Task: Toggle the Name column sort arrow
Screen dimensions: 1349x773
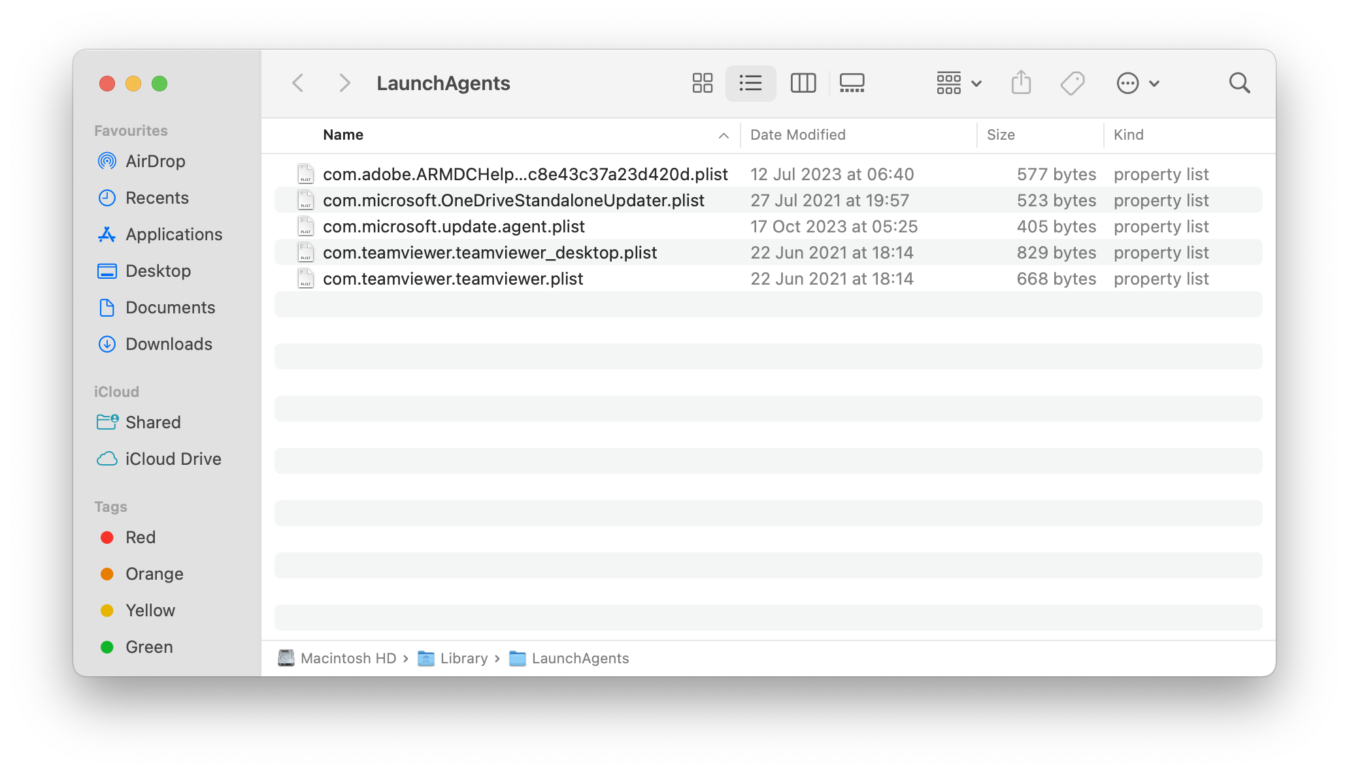Action: tap(724, 135)
